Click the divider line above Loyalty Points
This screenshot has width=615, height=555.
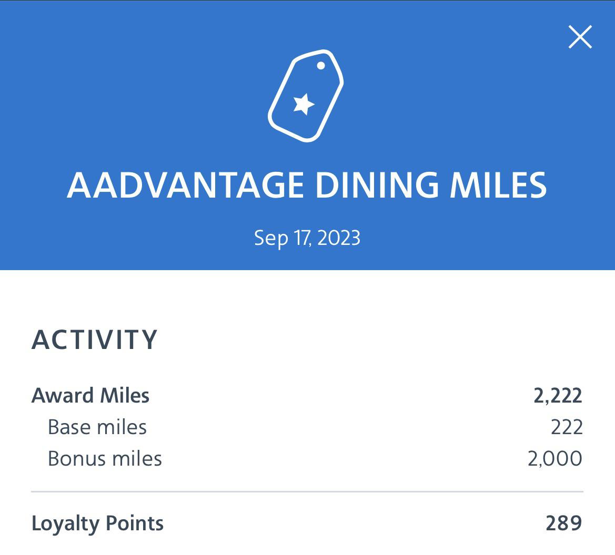pos(307,491)
